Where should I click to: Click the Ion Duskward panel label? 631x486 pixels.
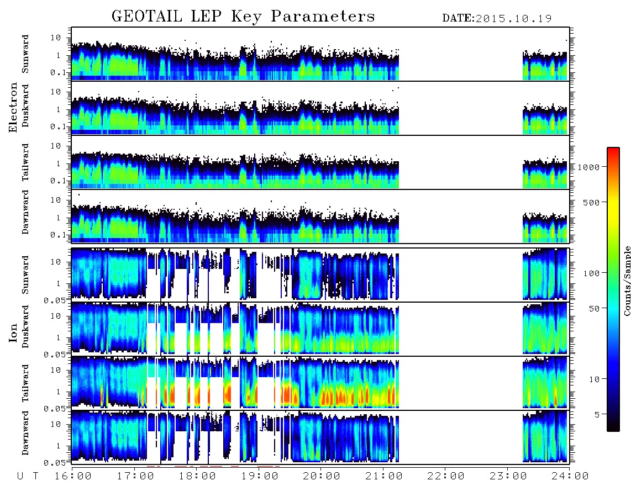point(25,326)
